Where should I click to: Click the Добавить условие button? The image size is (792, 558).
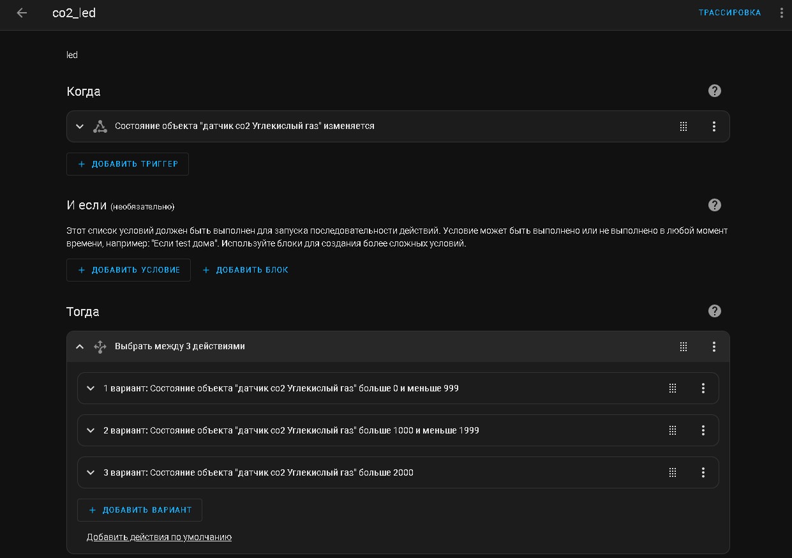coord(128,270)
